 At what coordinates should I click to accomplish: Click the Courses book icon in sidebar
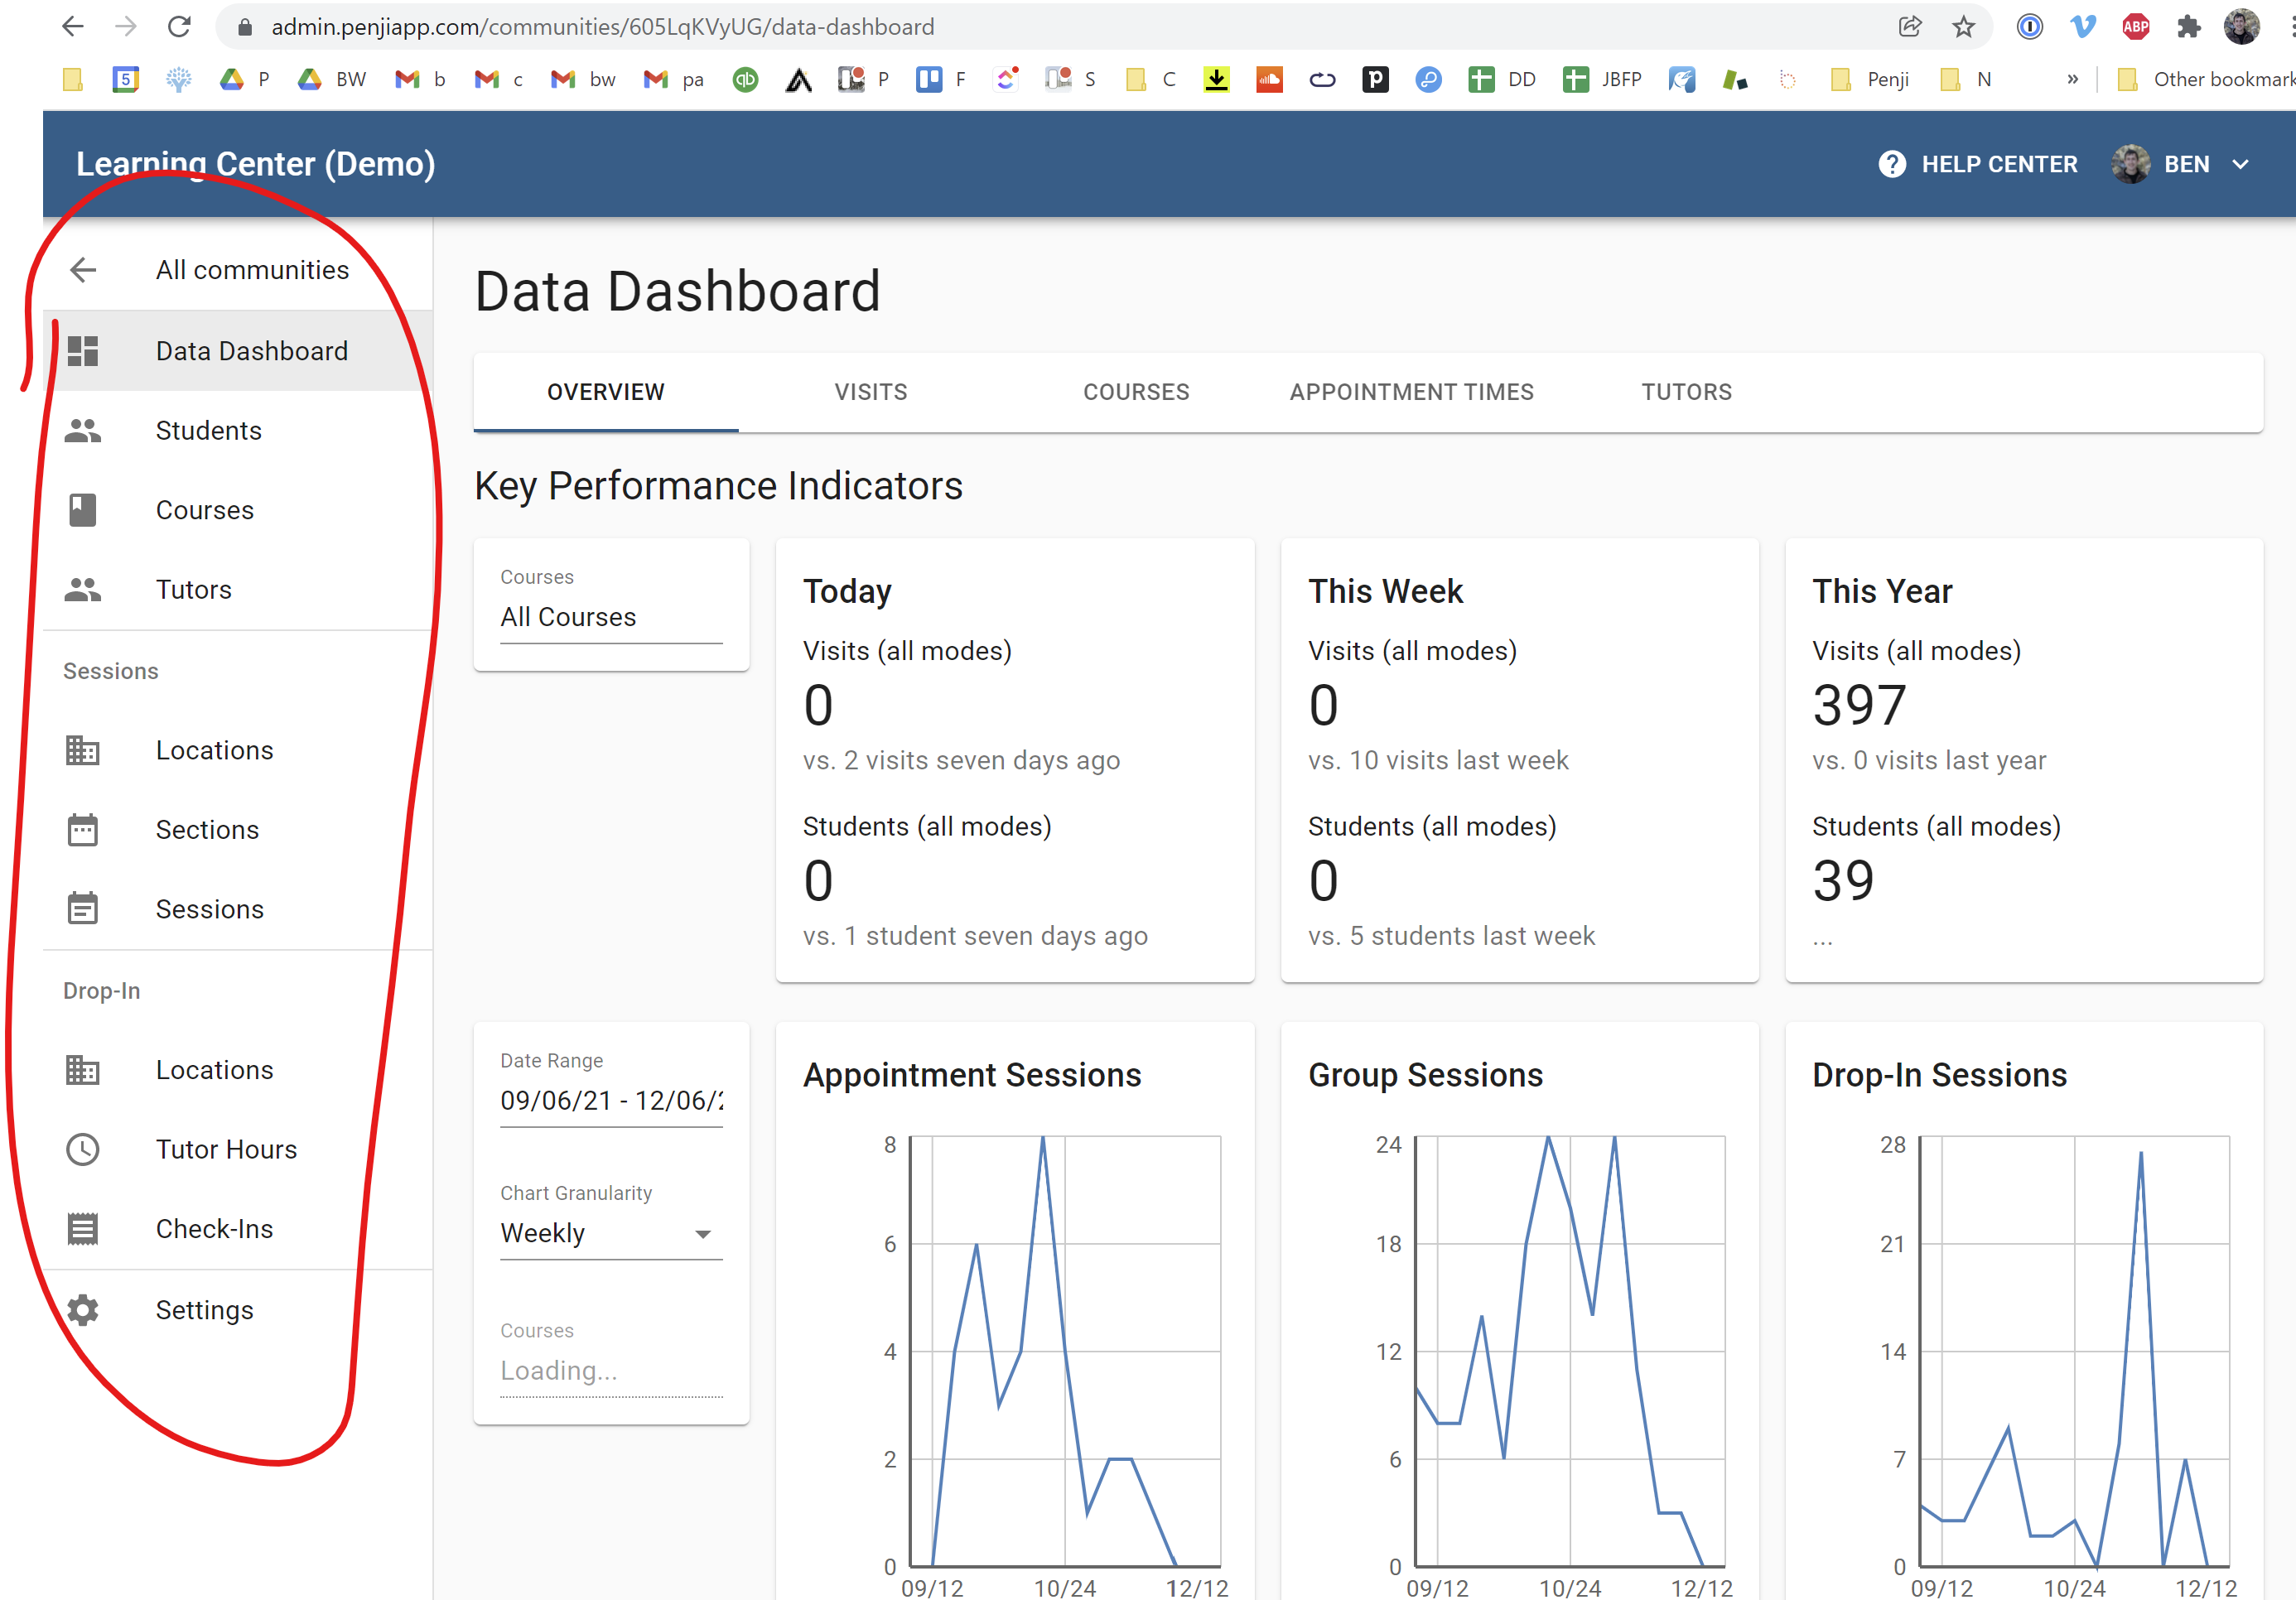(x=83, y=510)
